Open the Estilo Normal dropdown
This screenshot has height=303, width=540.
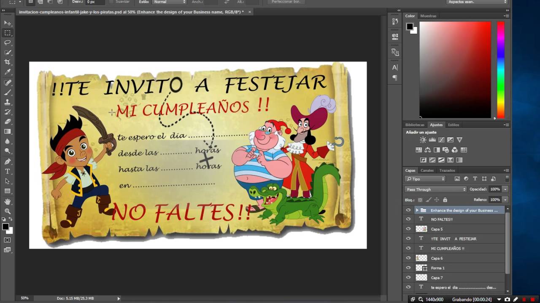169,2
